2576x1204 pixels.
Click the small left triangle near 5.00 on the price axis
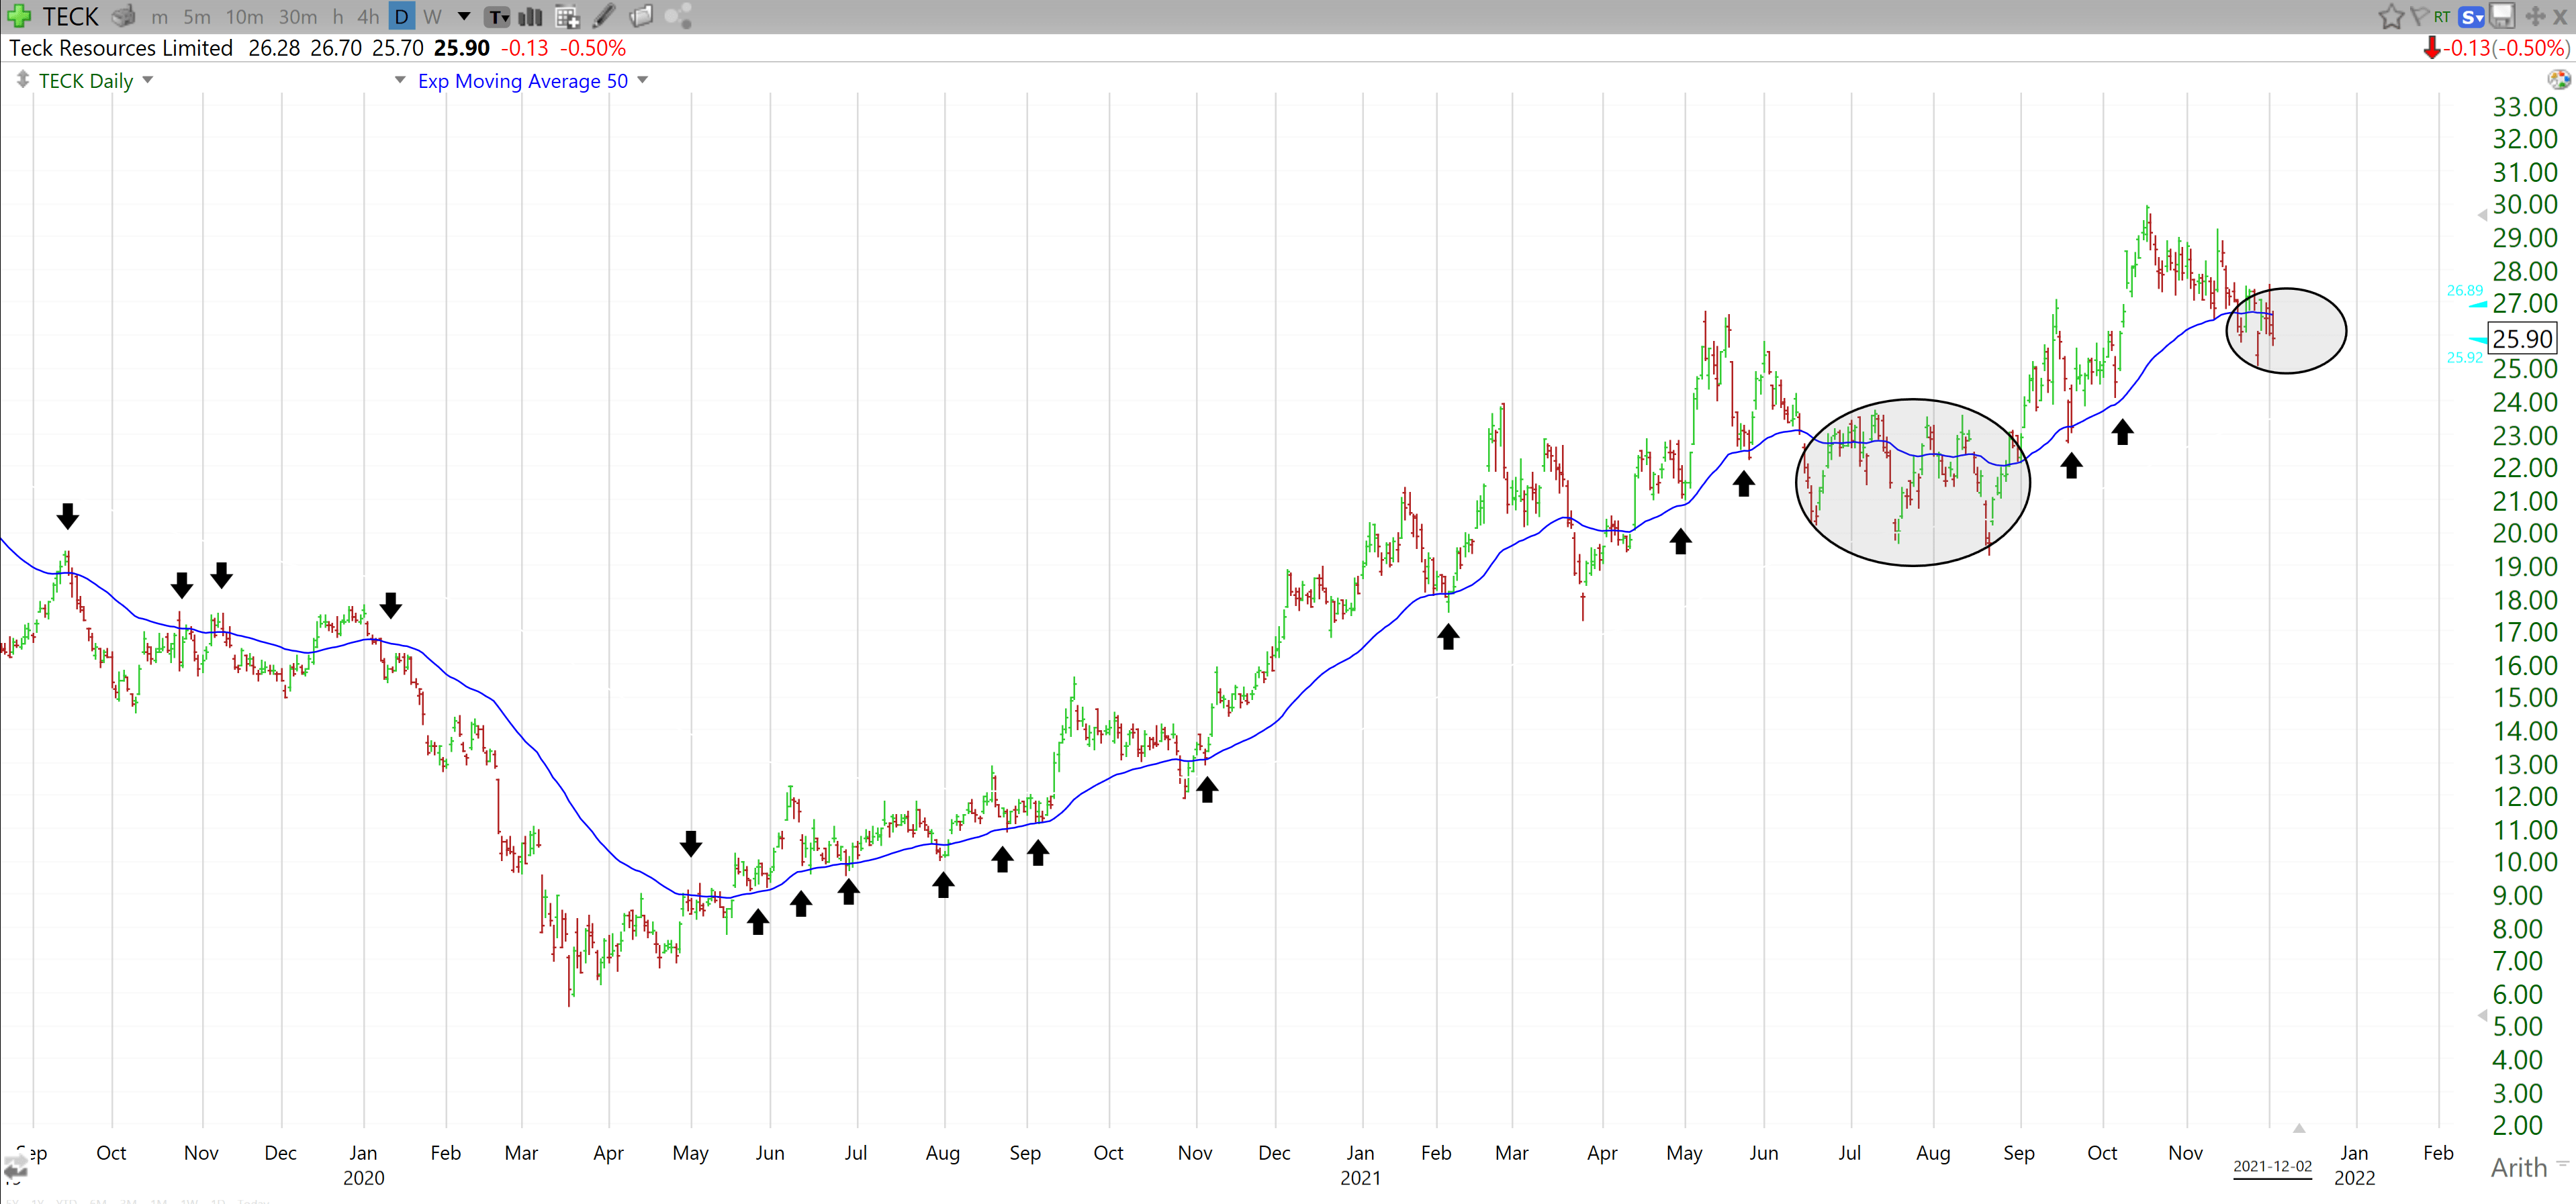2481,1015
